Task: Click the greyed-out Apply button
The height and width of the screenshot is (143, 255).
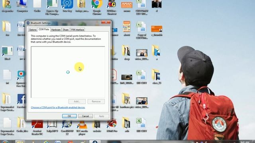Action: [102, 116]
